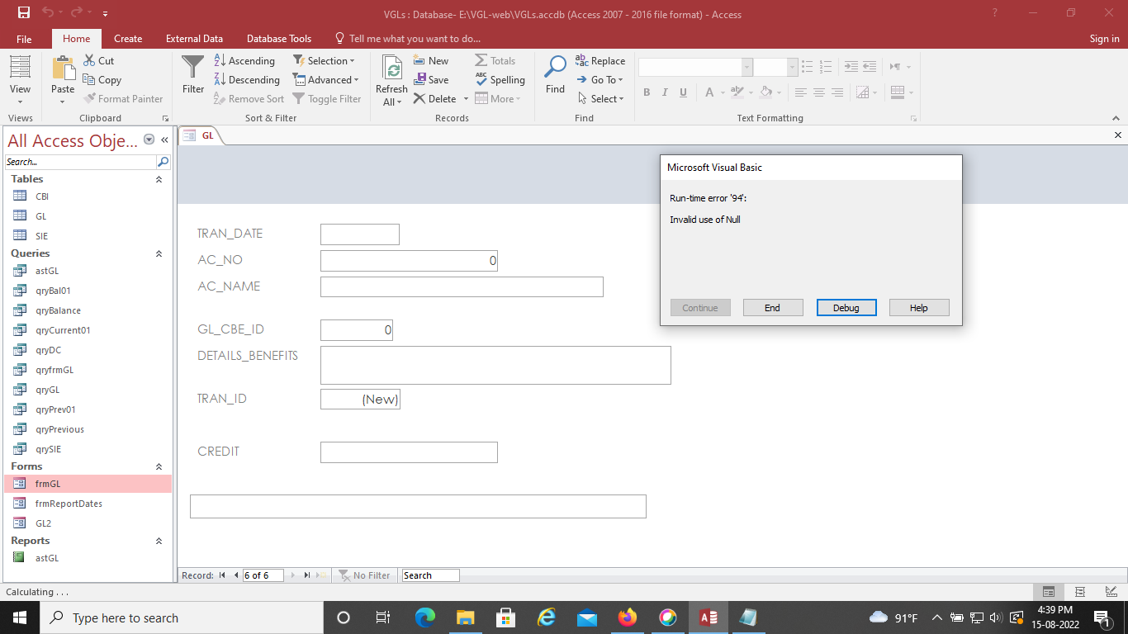This screenshot has width=1128, height=634.
Task: Switch to the External Data tab
Action: [194, 39]
